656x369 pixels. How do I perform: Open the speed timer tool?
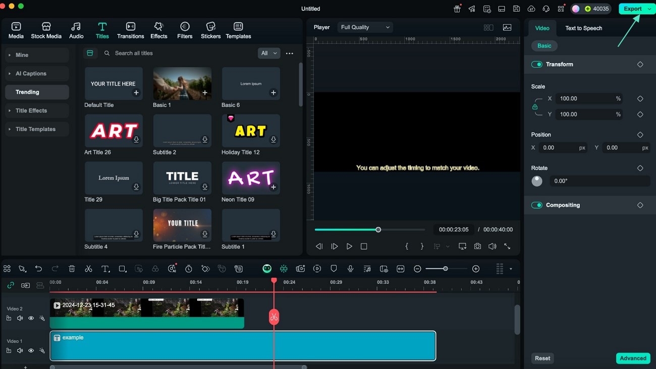(x=189, y=269)
